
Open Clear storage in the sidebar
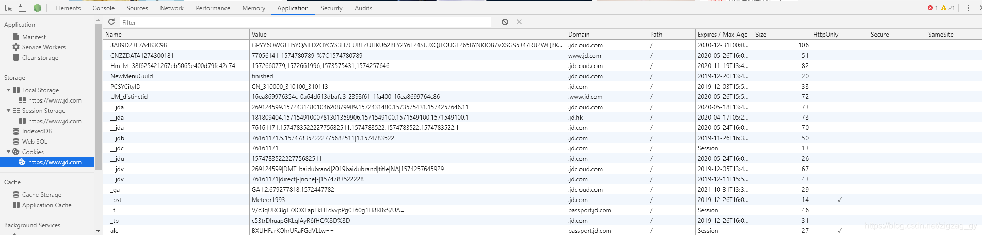(x=40, y=58)
